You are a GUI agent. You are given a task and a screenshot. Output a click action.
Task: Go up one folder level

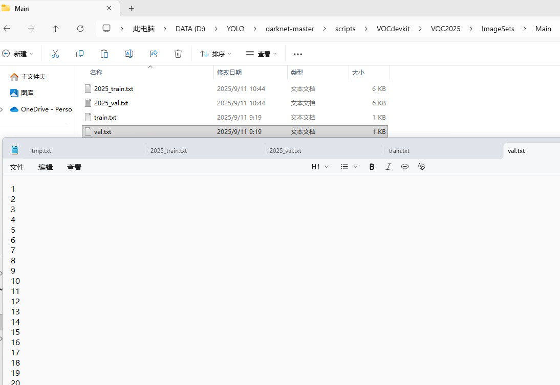[55, 29]
